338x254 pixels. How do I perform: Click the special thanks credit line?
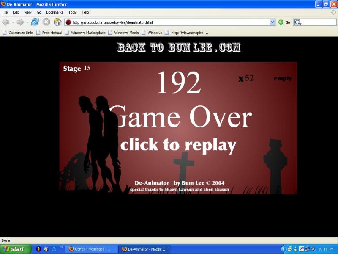(179, 189)
